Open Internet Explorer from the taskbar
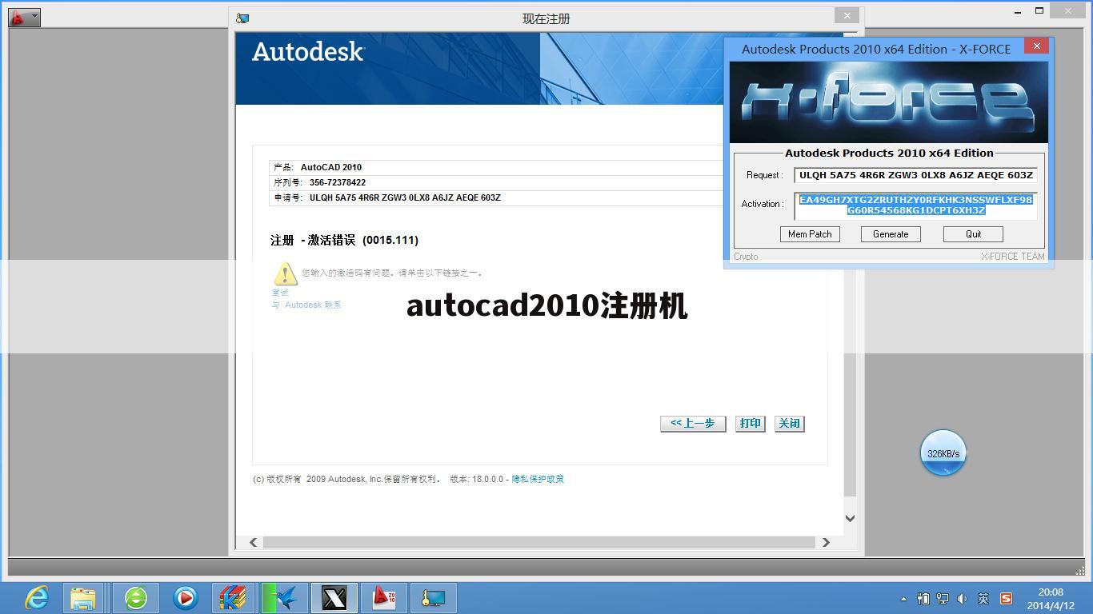Viewport: 1093px width, 614px height. (37, 597)
